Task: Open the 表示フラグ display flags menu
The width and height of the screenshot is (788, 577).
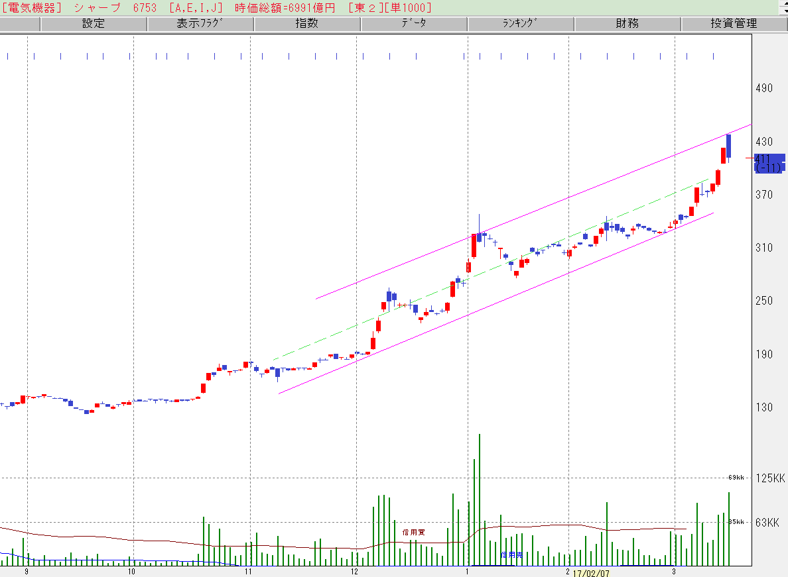Action: [x=200, y=24]
